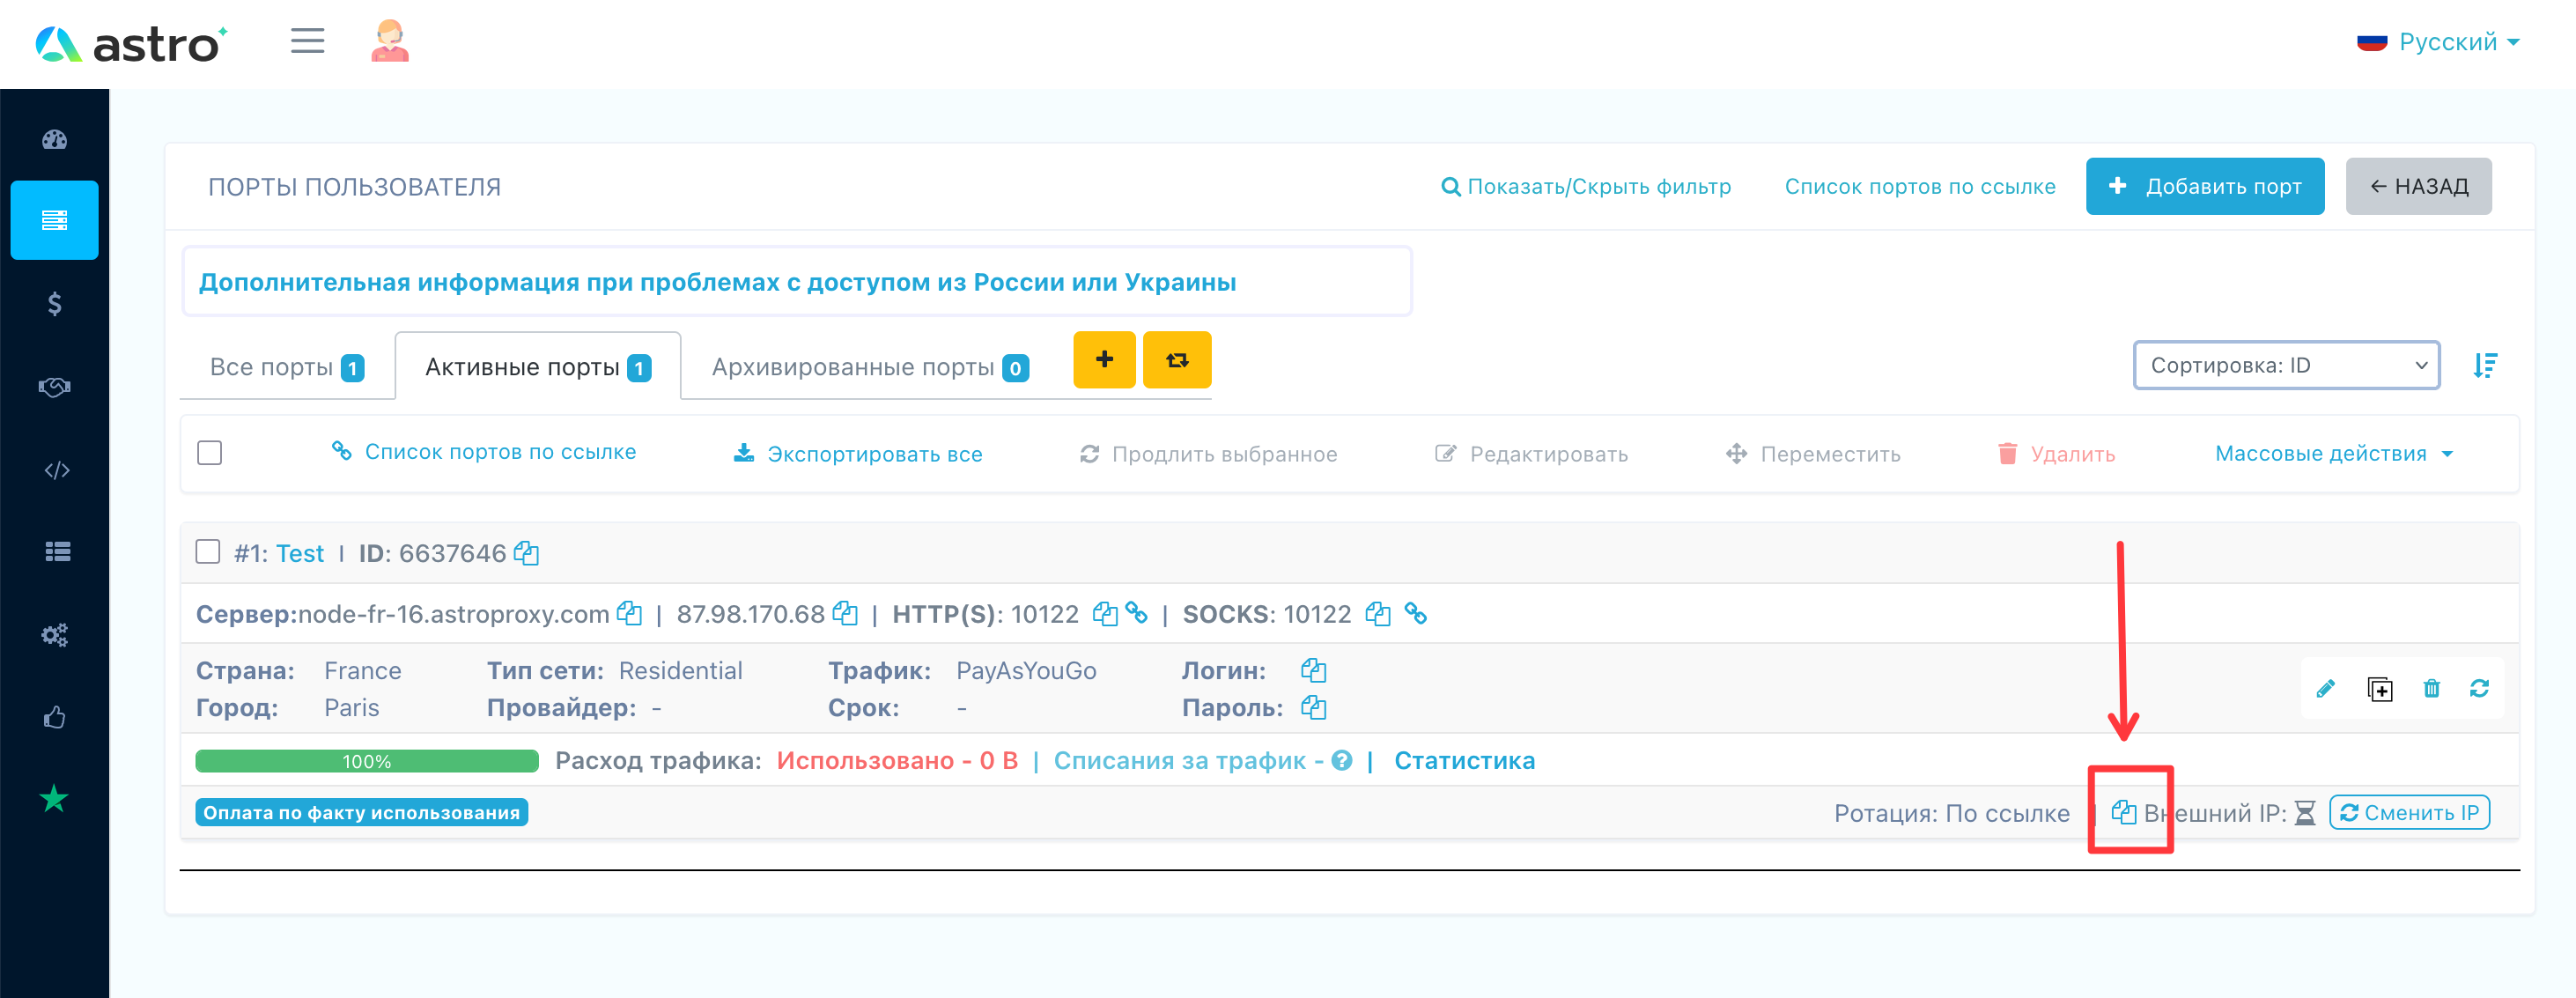Open the support agent avatar icon

pyautogui.click(x=390, y=41)
